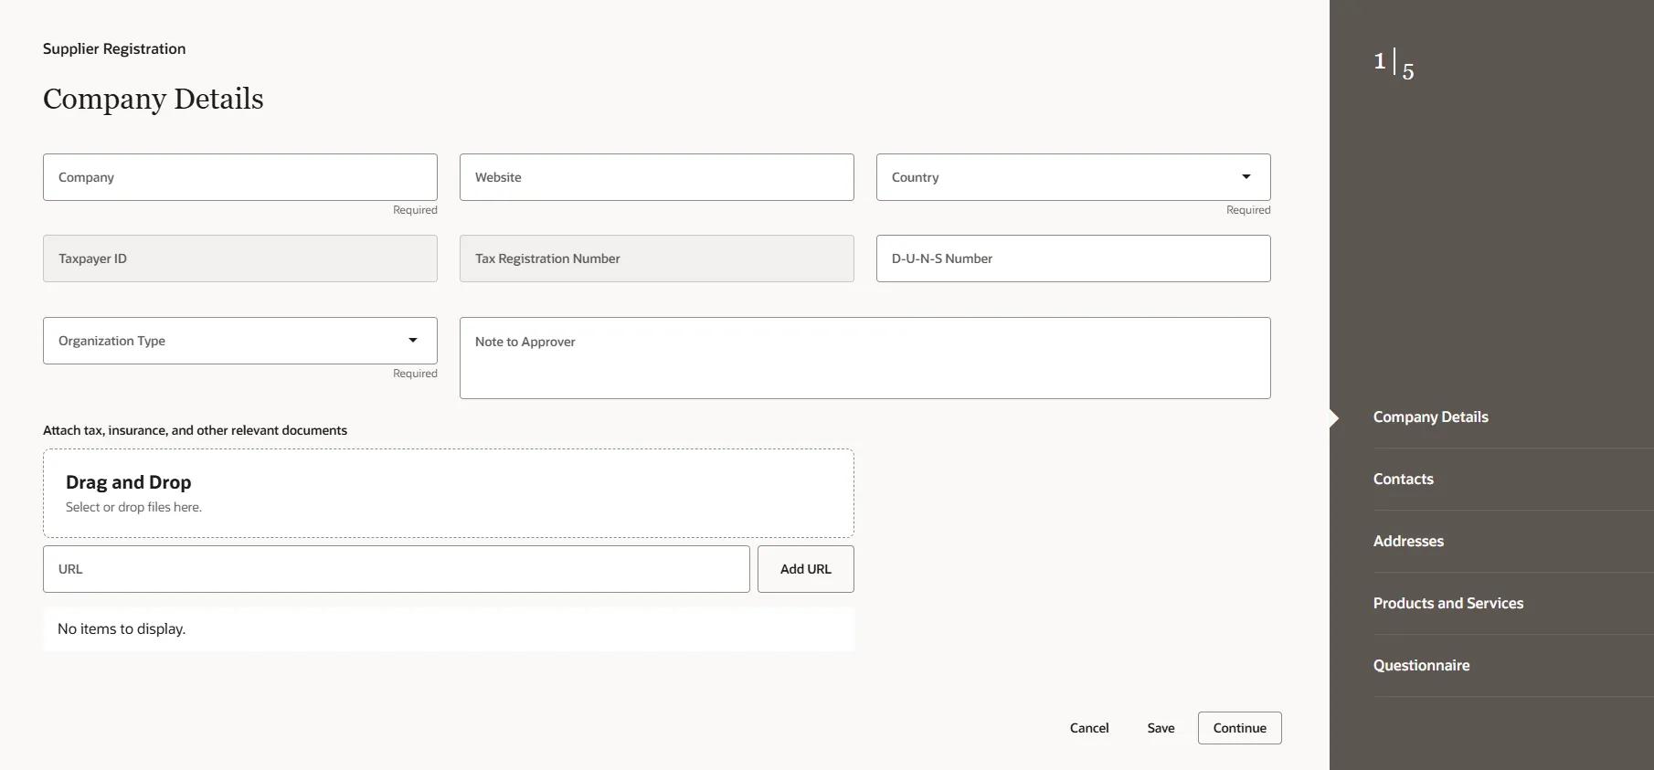The width and height of the screenshot is (1654, 770).
Task: Expand the Organization Type dropdown arrow
Action: (413, 341)
